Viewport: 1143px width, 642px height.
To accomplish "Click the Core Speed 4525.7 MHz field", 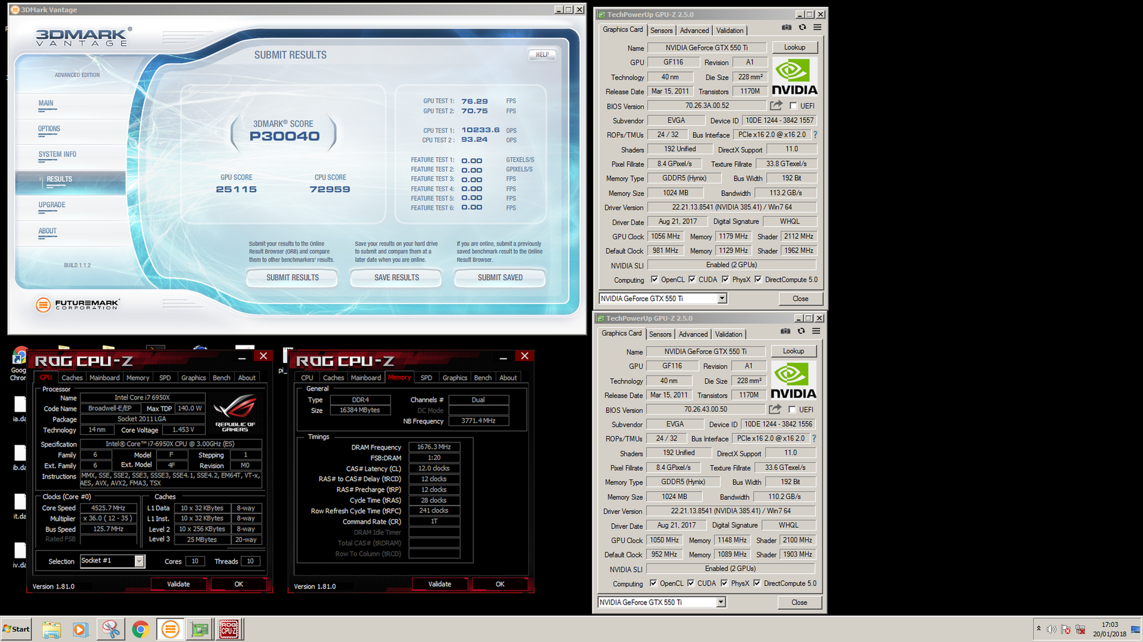I will click(108, 508).
